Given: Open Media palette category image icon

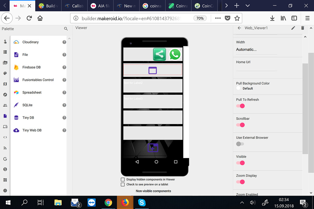Looking at the screenshot, I should [5, 63].
